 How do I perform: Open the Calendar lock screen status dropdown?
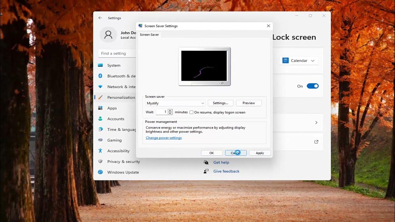(299, 60)
